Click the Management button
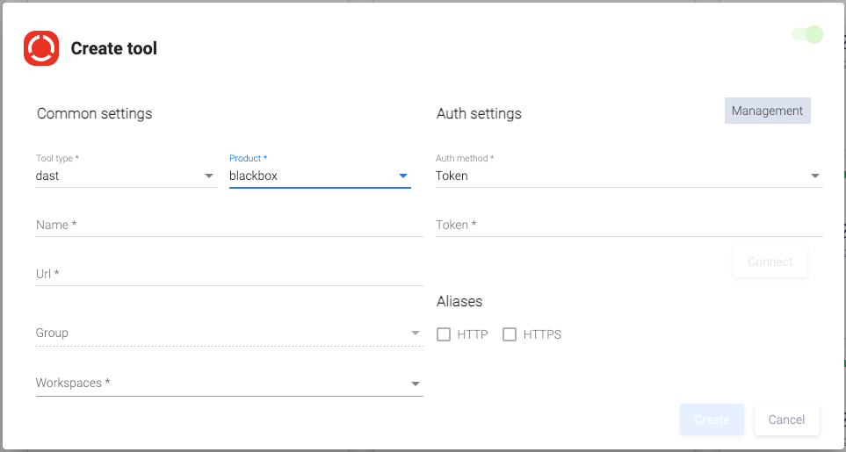Viewport: 846px width, 452px height. click(x=767, y=111)
